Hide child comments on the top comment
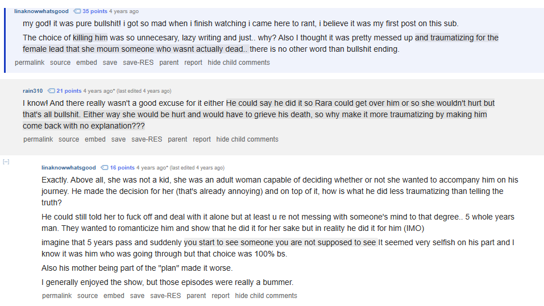This screenshot has height=306, width=544. click(x=239, y=63)
